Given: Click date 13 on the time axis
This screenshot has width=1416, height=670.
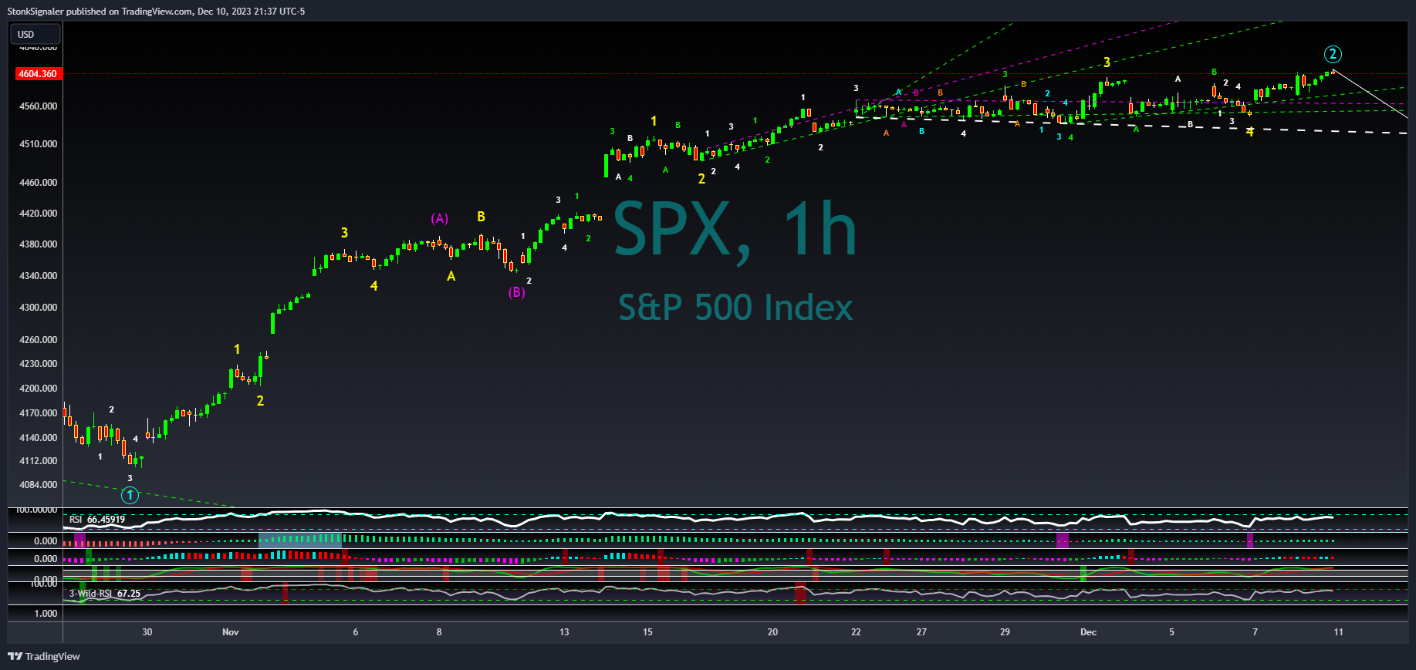Looking at the screenshot, I should (564, 632).
